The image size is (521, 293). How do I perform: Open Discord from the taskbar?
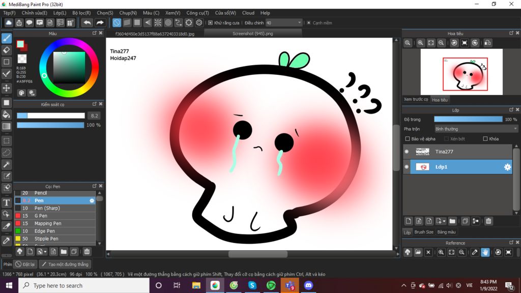tap(308, 285)
